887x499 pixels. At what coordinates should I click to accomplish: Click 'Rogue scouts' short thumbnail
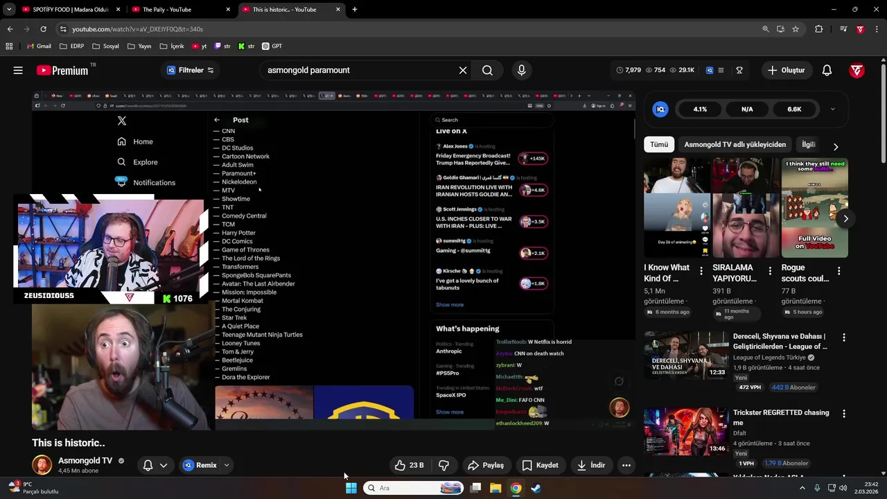coord(815,208)
